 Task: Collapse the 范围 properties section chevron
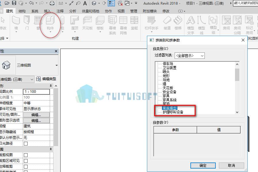(x=51, y=149)
